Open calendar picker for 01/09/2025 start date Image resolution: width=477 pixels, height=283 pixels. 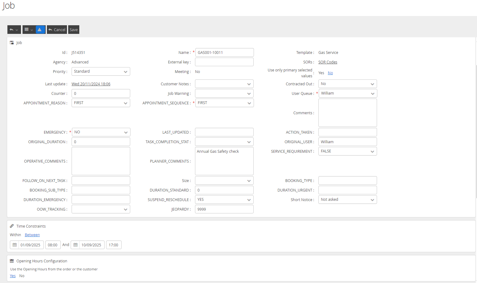pos(15,245)
